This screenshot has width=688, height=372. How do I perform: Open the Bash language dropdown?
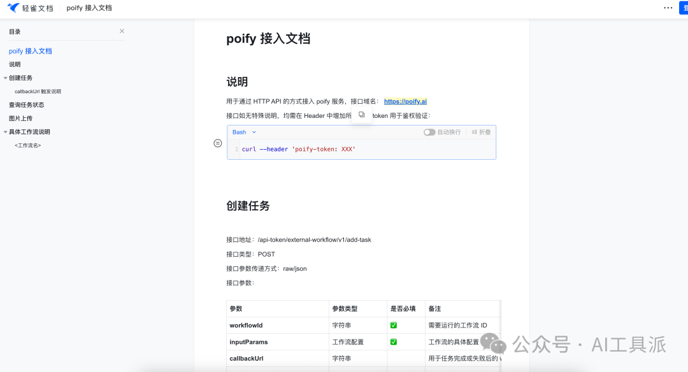click(x=244, y=132)
